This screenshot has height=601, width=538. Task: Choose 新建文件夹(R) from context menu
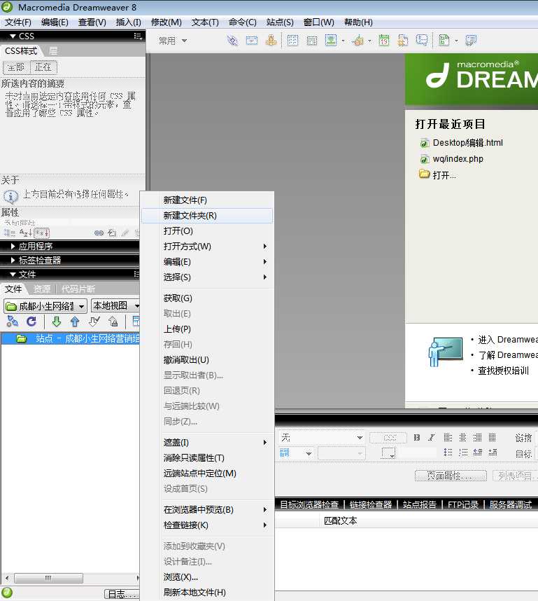(207, 216)
